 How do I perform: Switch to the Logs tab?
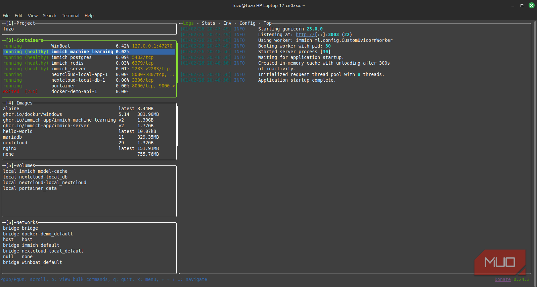[188, 23]
